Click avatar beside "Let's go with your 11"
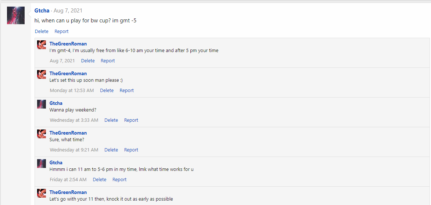The height and width of the screenshot is (205, 431). point(42,193)
